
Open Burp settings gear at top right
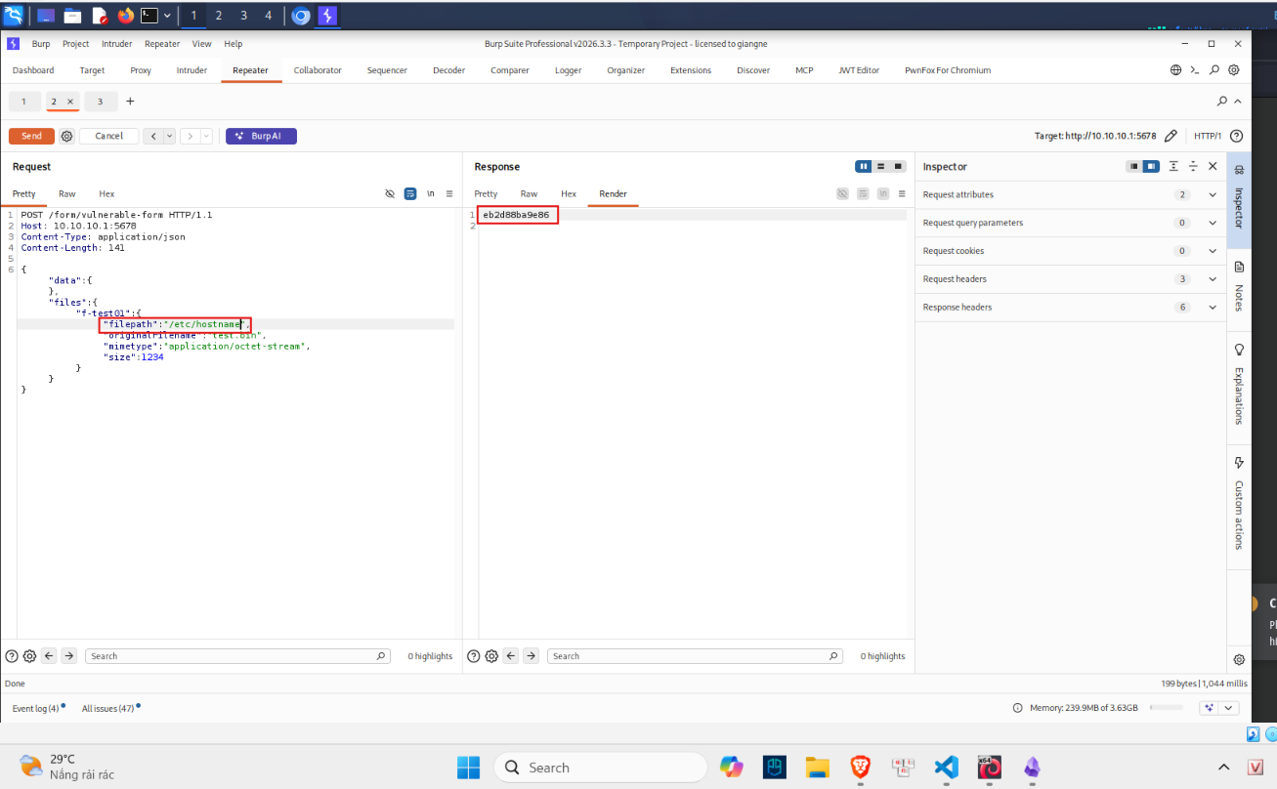click(1234, 70)
